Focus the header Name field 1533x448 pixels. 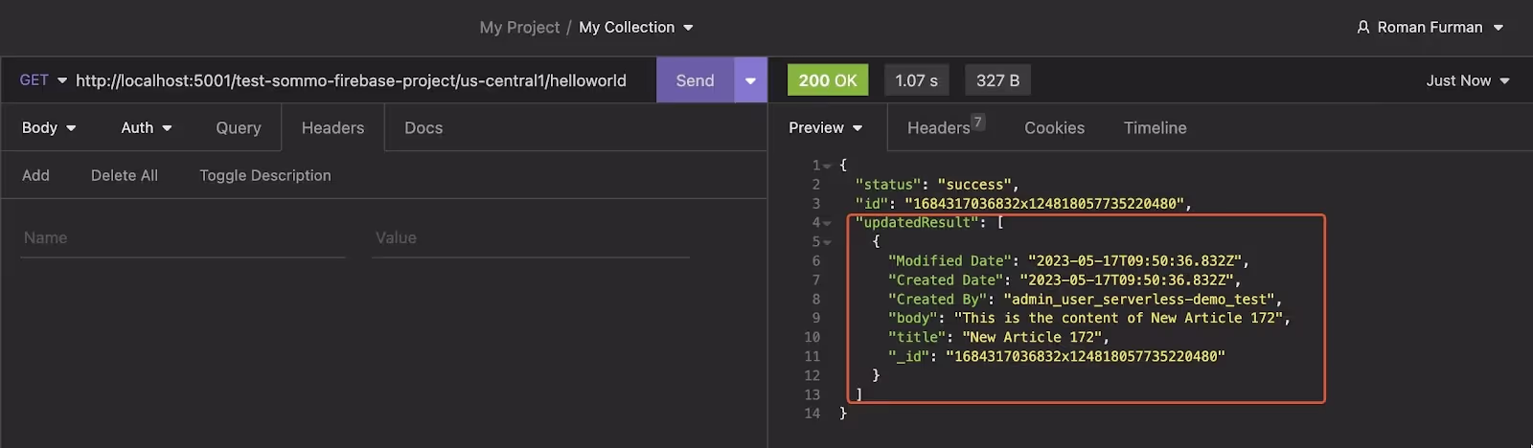183,238
